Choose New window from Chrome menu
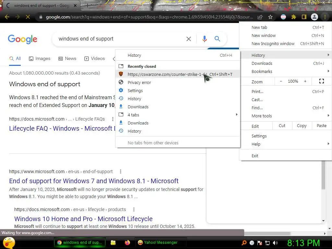The image size is (332, 249). 285,35
